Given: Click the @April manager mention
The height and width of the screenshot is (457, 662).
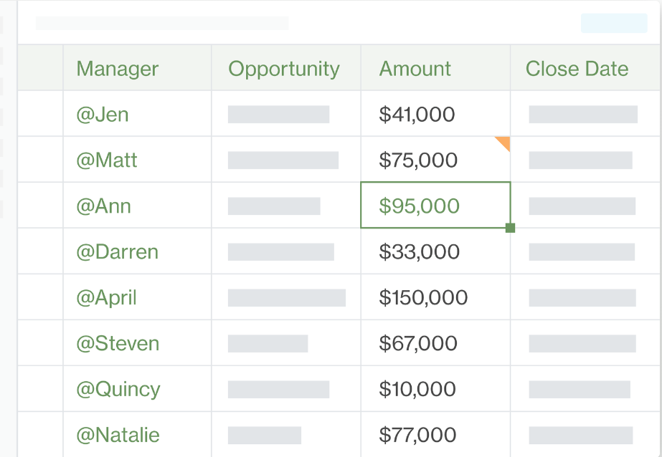Looking at the screenshot, I should (106, 298).
